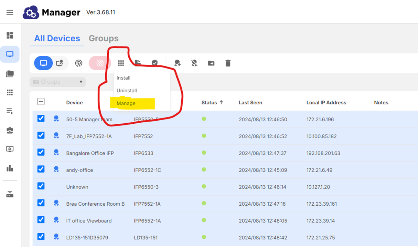Click the badge icon beside Bangalore Office IFP

click(56, 153)
